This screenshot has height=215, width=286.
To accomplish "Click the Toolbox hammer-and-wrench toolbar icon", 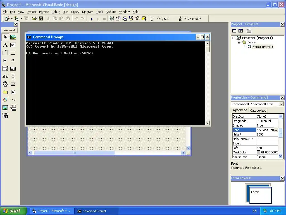I will pos(137,19).
